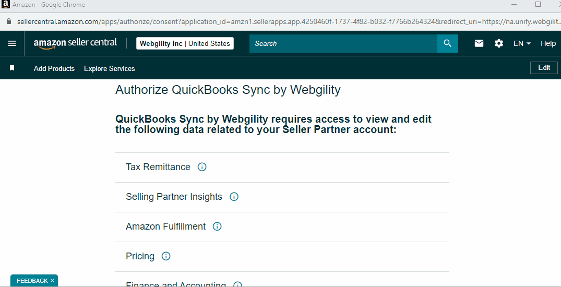561x287 pixels.
Task: Show info for Finance and Accounting
Action: coord(237,284)
